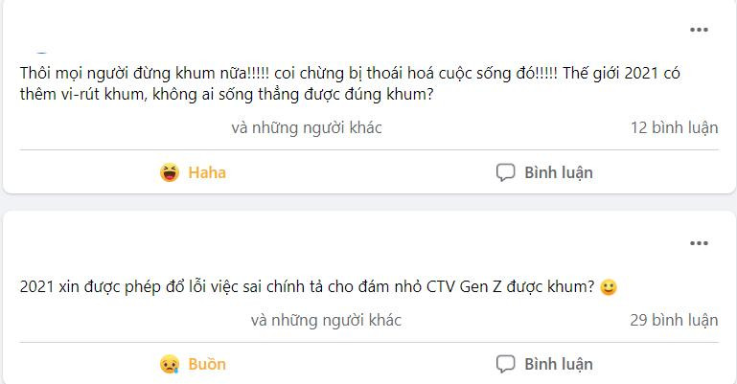This screenshot has height=384, width=737.
Task: Open the three-dot options menu on the first post
Action: pos(699,30)
